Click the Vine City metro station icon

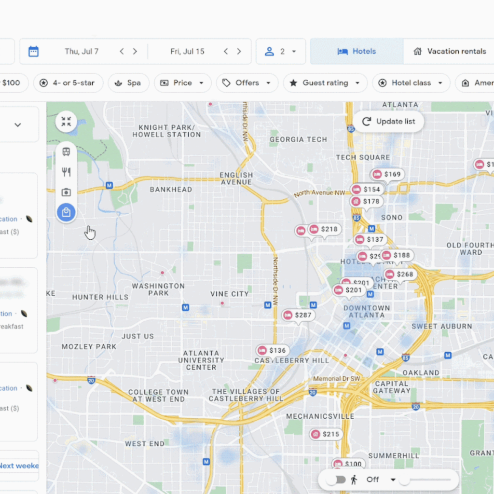coord(268,305)
